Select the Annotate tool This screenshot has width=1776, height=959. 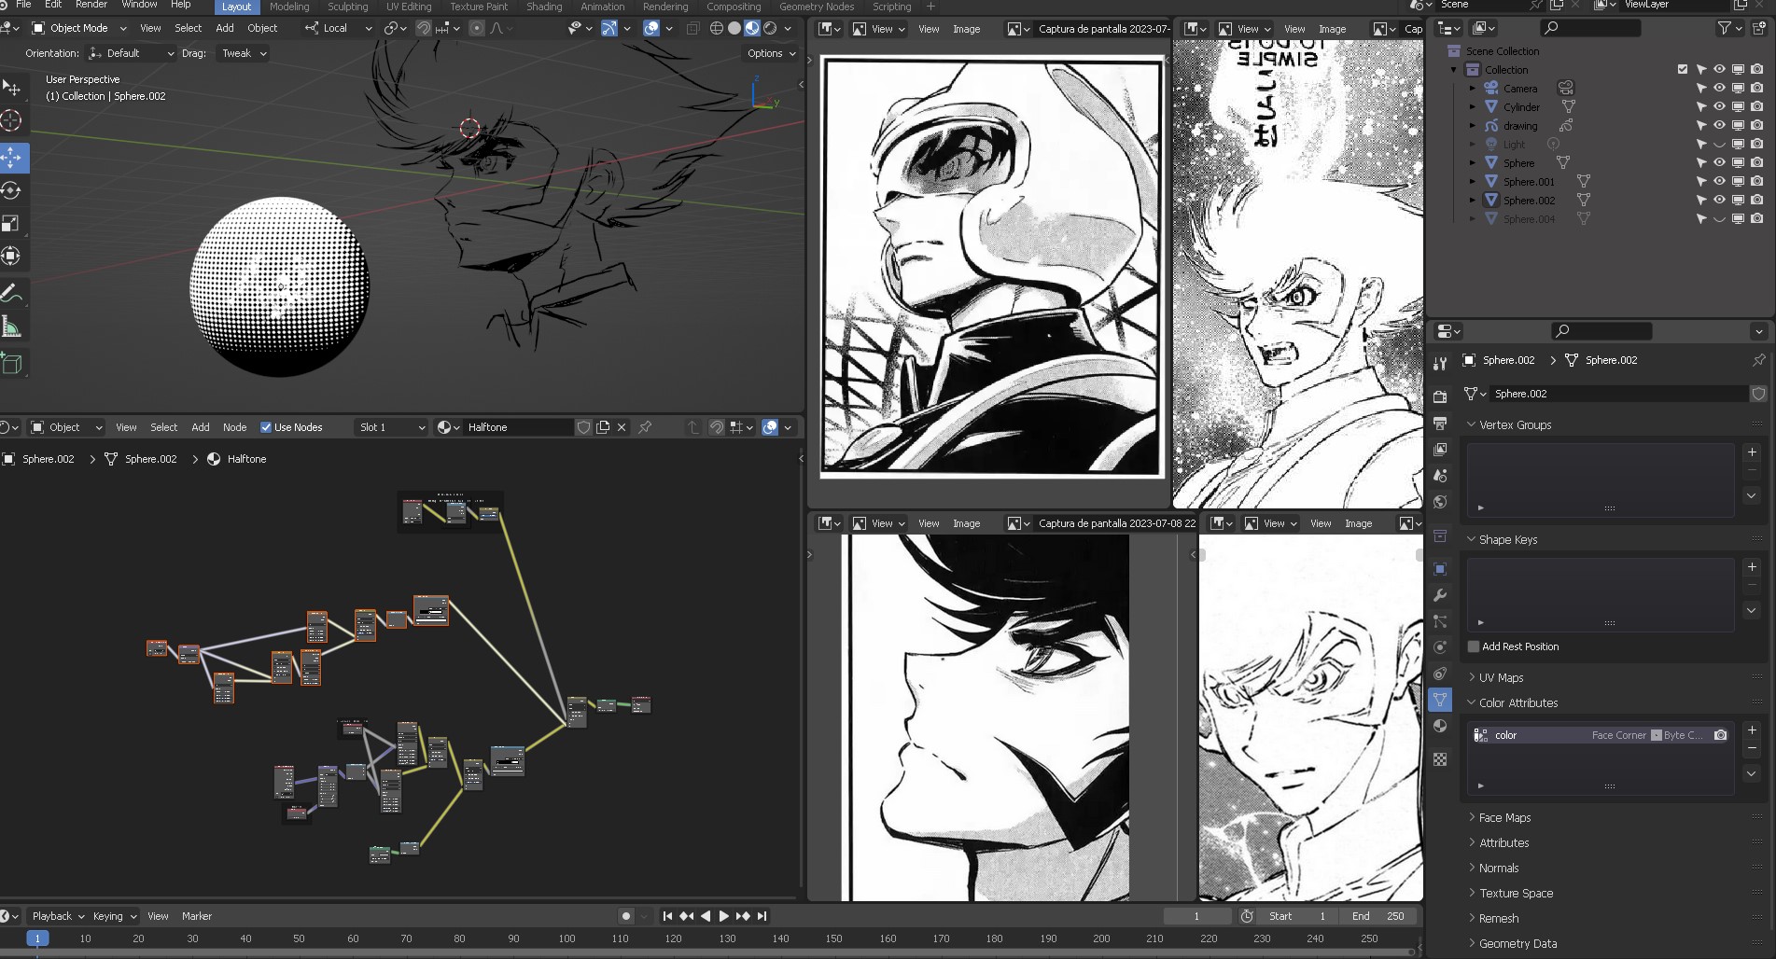[12, 294]
